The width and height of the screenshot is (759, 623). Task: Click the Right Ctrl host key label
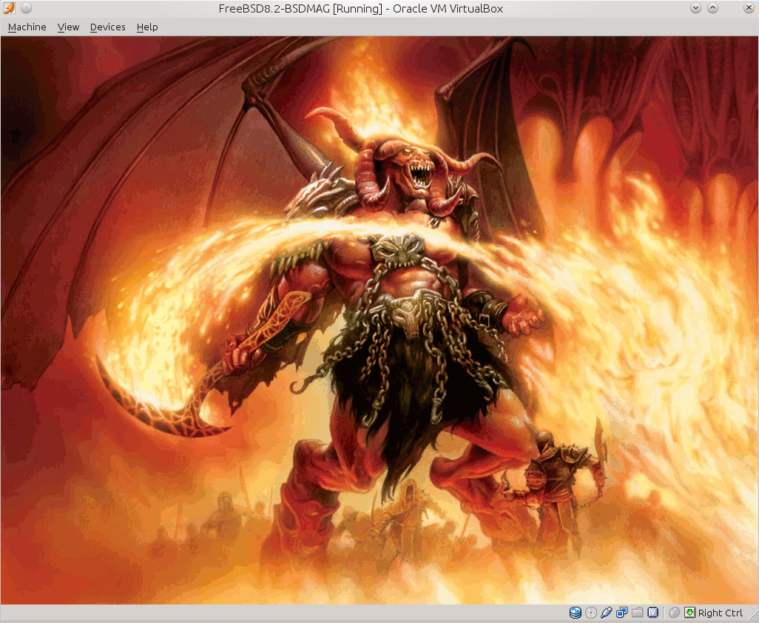721,613
